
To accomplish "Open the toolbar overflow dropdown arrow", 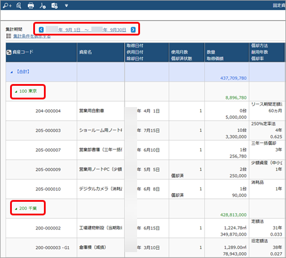I will [66, 6].
